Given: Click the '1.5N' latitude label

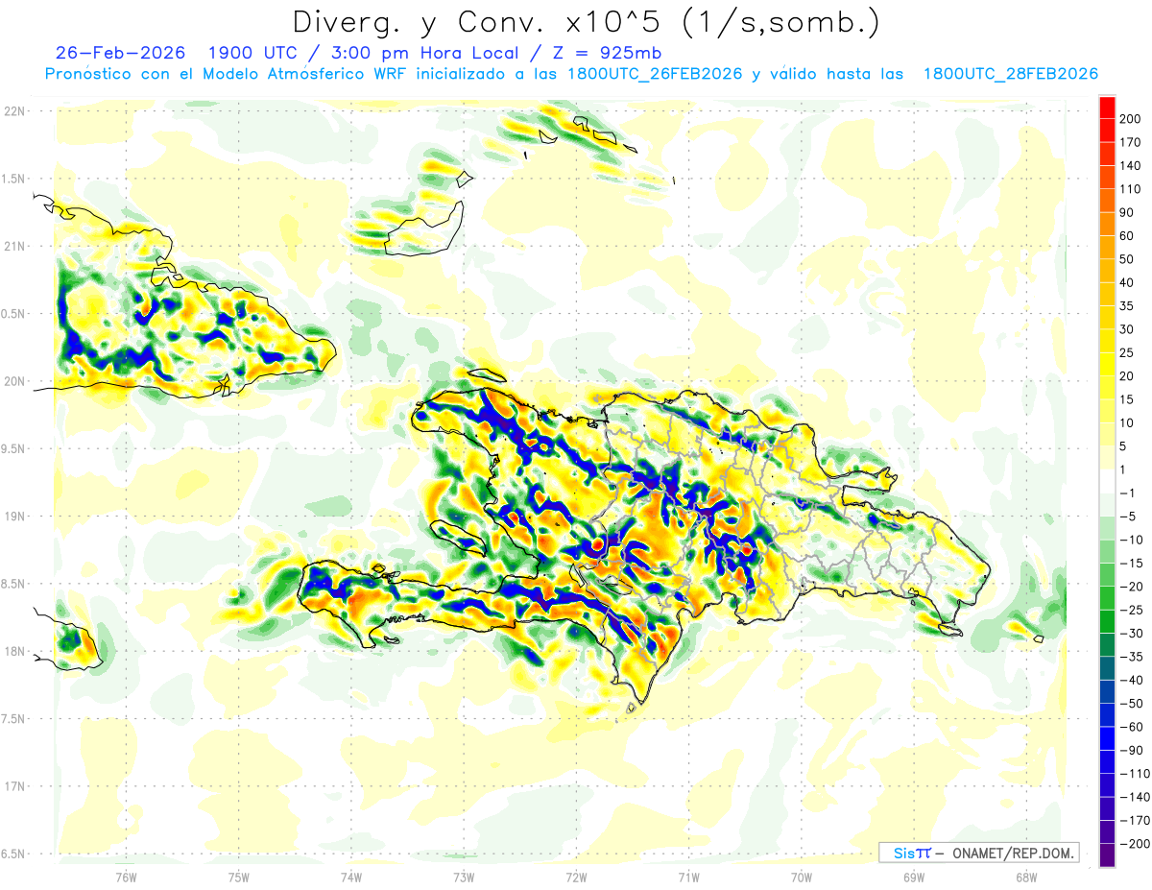Looking at the screenshot, I should point(14,179).
